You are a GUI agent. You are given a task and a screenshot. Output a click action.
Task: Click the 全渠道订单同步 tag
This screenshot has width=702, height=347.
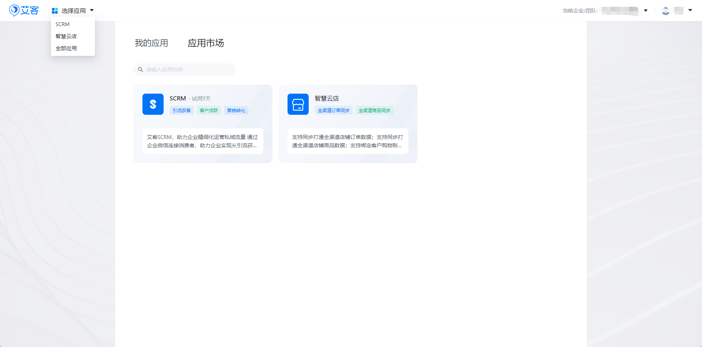point(334,110)
